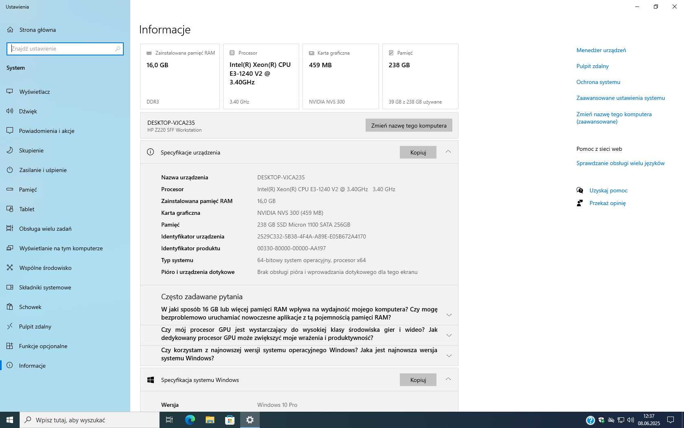Expand the 16 GB RAM question
Viewport: 684px width, 428px height.
[x=449, y=315]
